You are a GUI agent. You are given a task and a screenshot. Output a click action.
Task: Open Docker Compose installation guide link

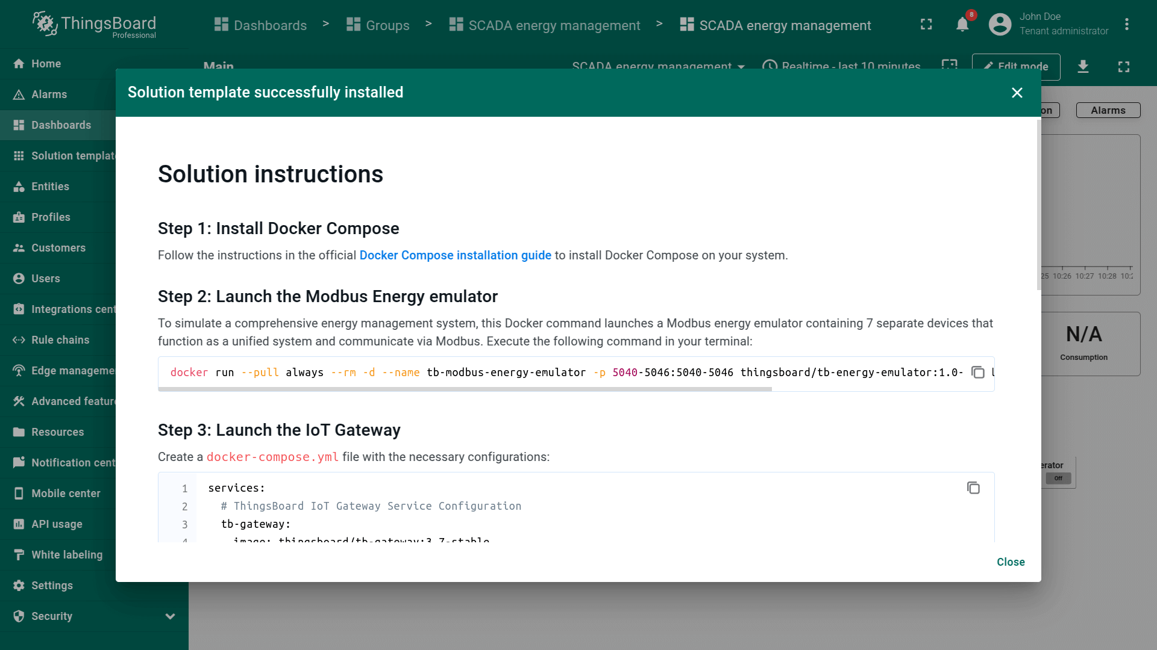coord(455,255)
